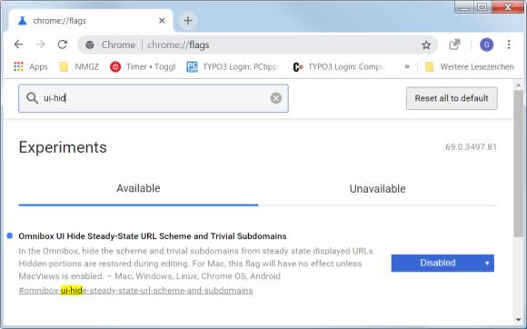Click the extension icon beside the star

click(x=454, y=45)
